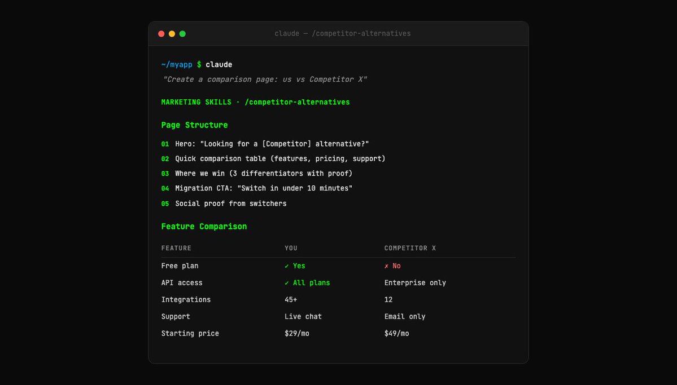Click the 'Free plan' row label

[x=180, y=266]
